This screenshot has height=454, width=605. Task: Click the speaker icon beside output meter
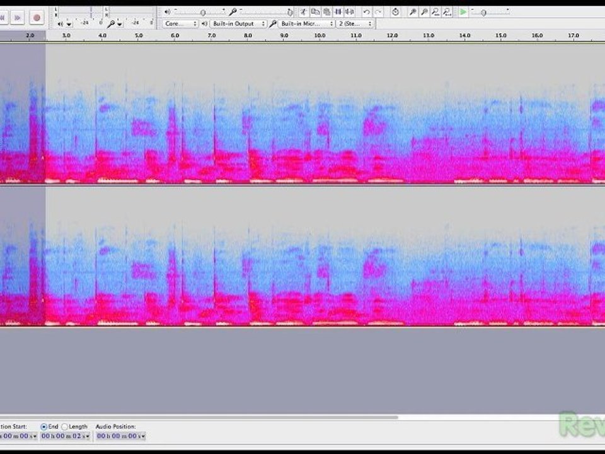pyautogui.click(x=60, y=24)
